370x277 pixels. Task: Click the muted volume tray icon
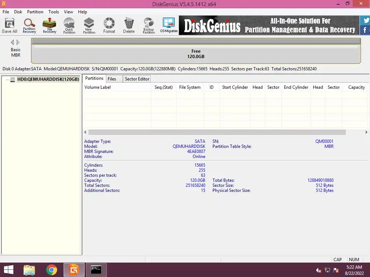319,270
